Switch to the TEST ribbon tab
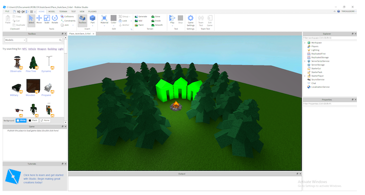The width and height of the screenshot is (365, 195). (73, 12)
